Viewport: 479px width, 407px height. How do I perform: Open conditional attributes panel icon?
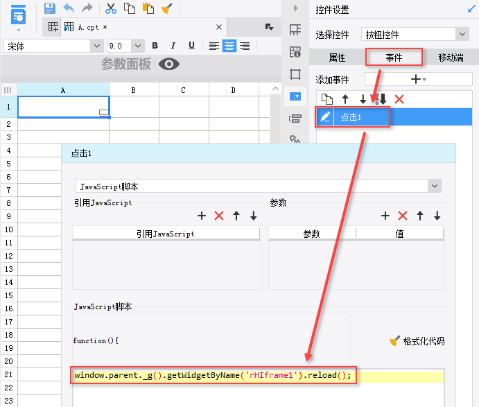coord(295,119)
